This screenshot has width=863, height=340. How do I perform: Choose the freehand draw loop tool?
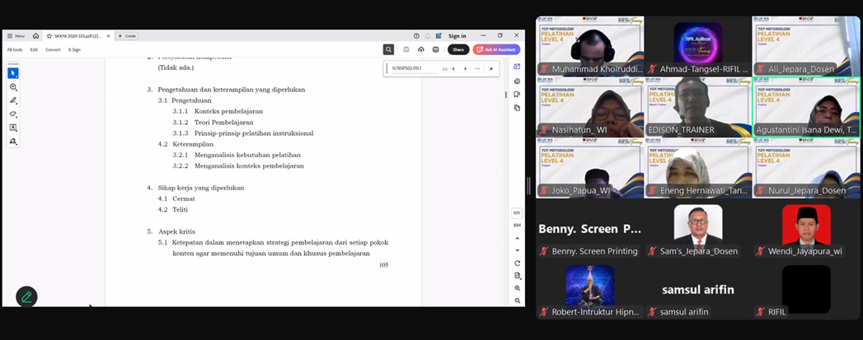pyautogui.click(x=13, y=114)
